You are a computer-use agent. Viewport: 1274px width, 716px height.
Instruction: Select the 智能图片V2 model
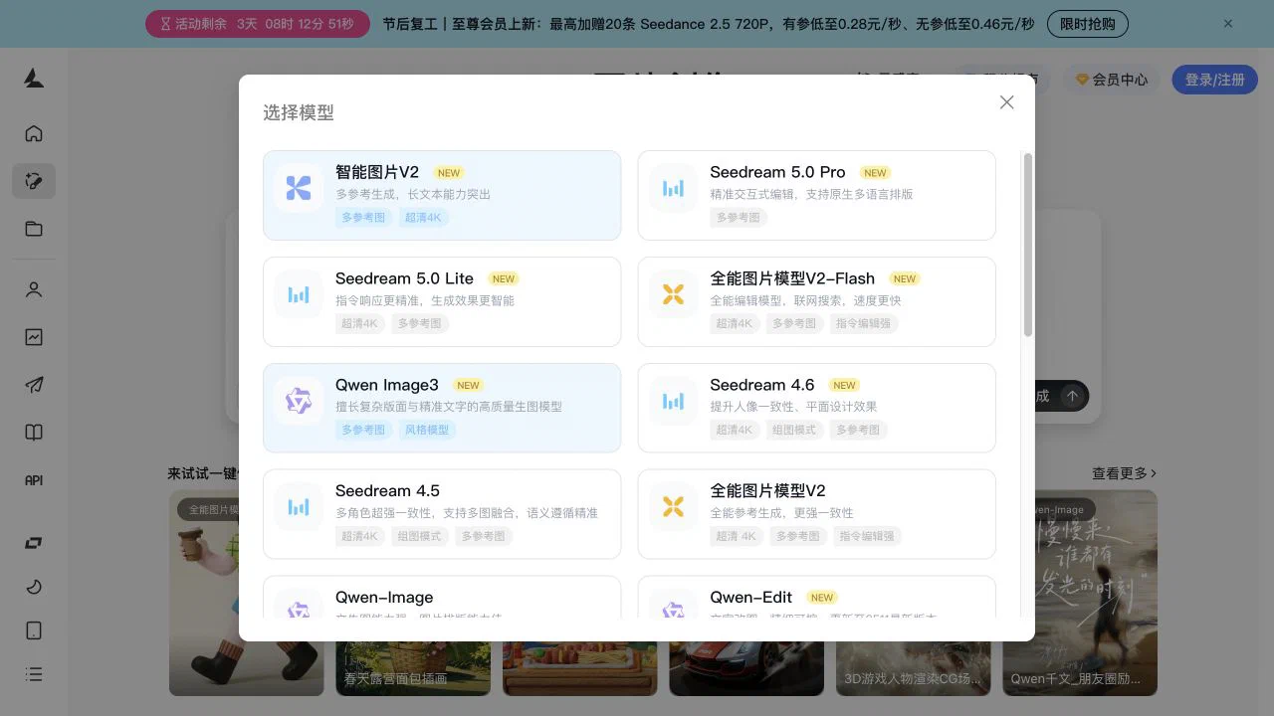(442, 195)
